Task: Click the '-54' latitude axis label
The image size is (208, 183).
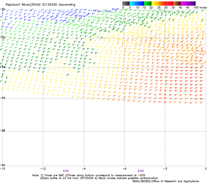Action: coord(3,67)
